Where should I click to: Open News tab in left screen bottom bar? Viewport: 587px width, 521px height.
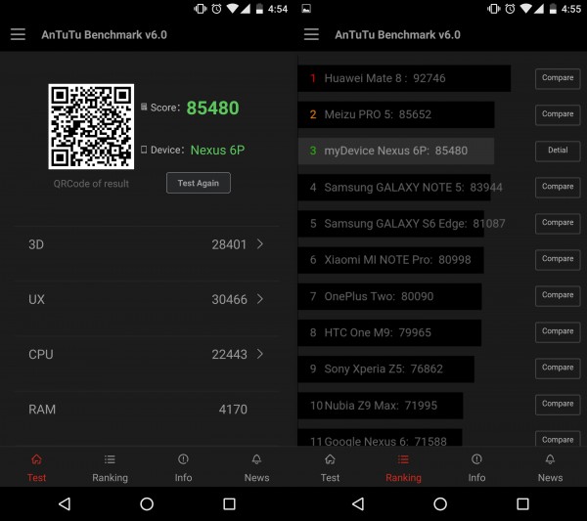point(256,467)
